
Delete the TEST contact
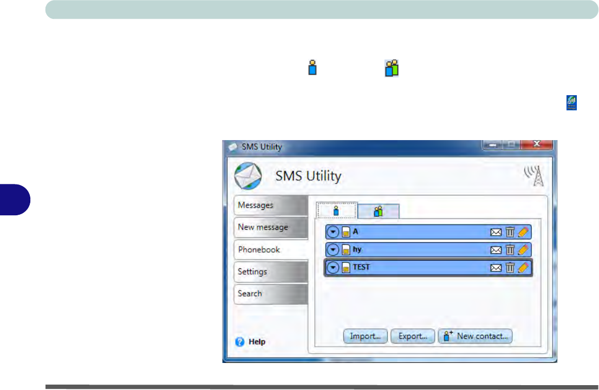click(510, 268)
